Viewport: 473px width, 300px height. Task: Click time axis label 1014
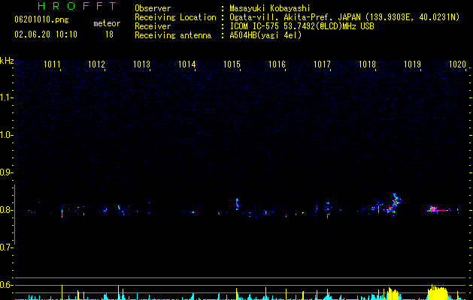187,64
